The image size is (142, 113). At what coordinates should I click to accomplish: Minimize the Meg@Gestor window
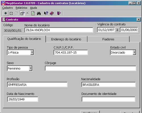tap(130, 3)
